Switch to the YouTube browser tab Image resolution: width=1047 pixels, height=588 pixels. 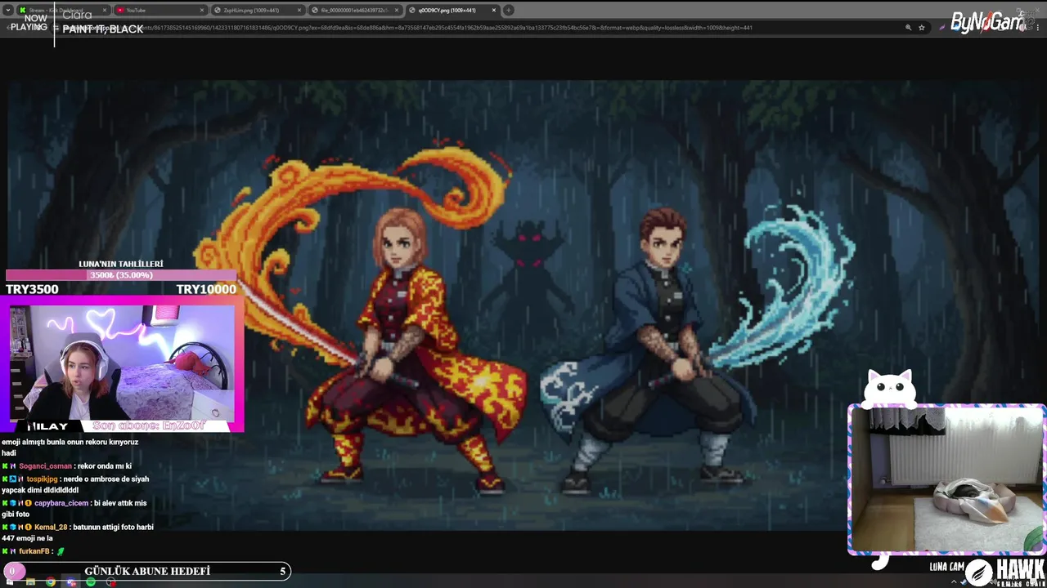[160, 10]
